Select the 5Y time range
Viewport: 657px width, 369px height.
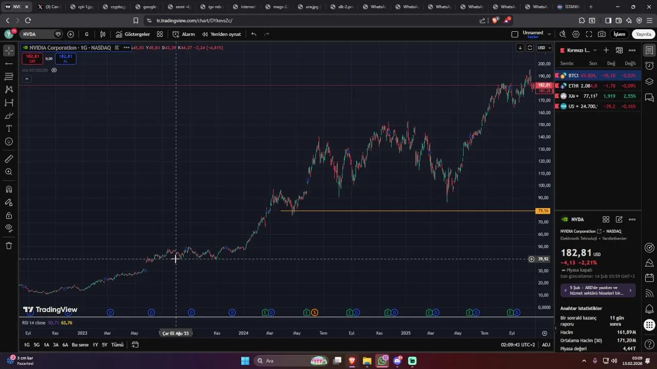click(105, 345)
